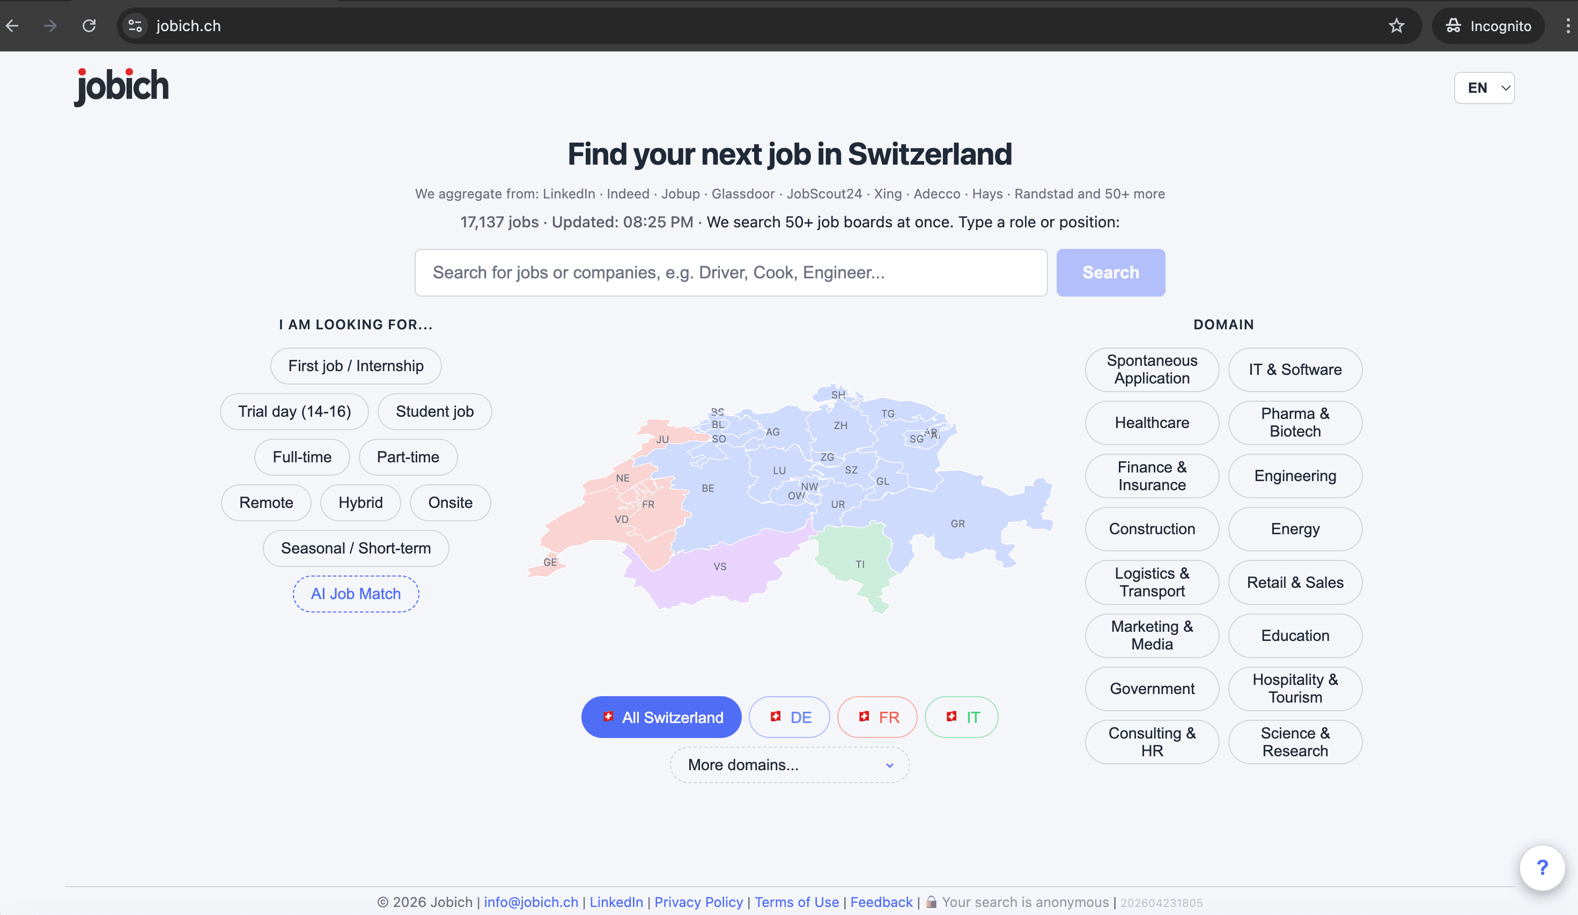Click inside the job search input field
Viewport: 1578px width, 915px height.
point(730,272)
